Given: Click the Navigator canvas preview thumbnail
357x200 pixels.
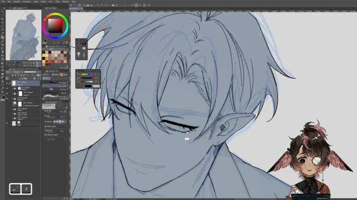Looking at the screenshot, I should (x=24, y=35).
